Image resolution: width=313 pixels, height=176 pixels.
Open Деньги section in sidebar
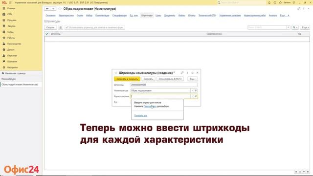[x=11, y=50]
